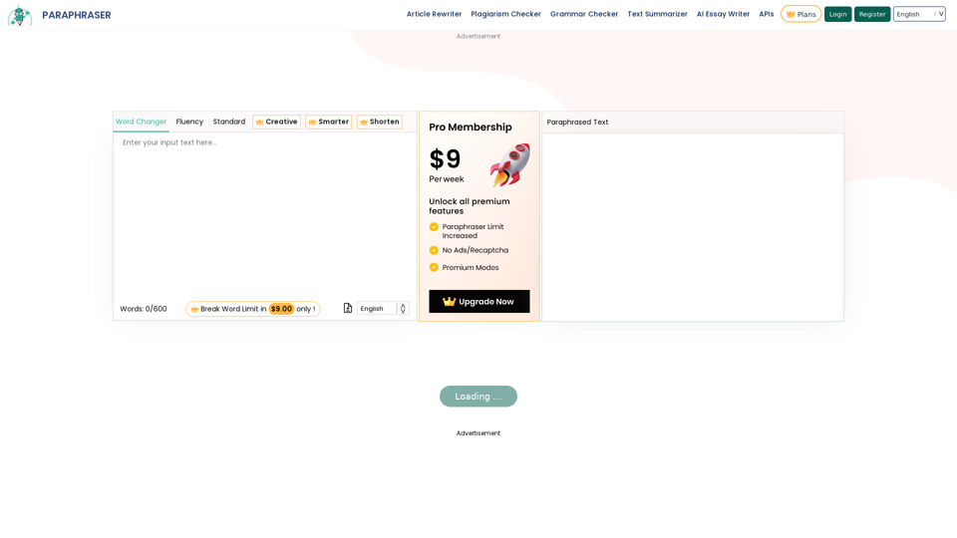Open the Article Rewriter page
Screen dimensions: 957x538
pos(434,14)
